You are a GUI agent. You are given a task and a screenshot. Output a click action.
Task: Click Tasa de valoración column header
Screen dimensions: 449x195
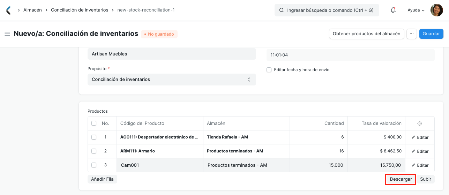tap(376, 123)
